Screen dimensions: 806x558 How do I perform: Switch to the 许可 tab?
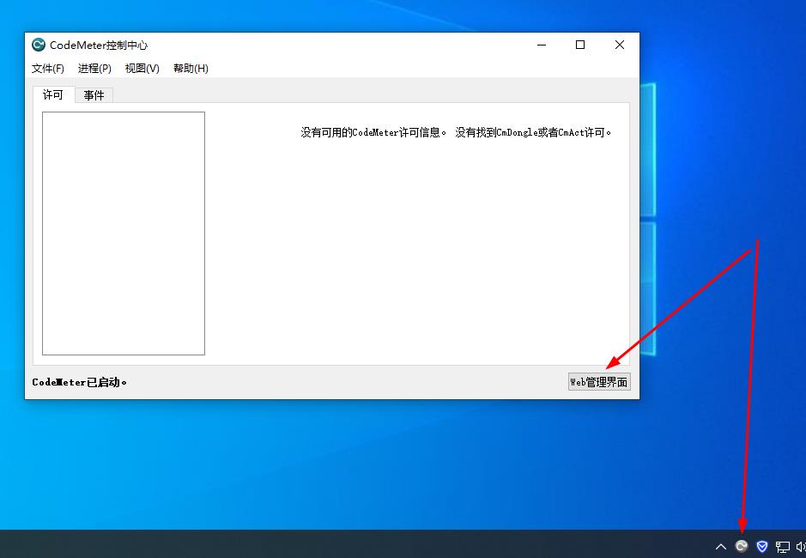53,95
